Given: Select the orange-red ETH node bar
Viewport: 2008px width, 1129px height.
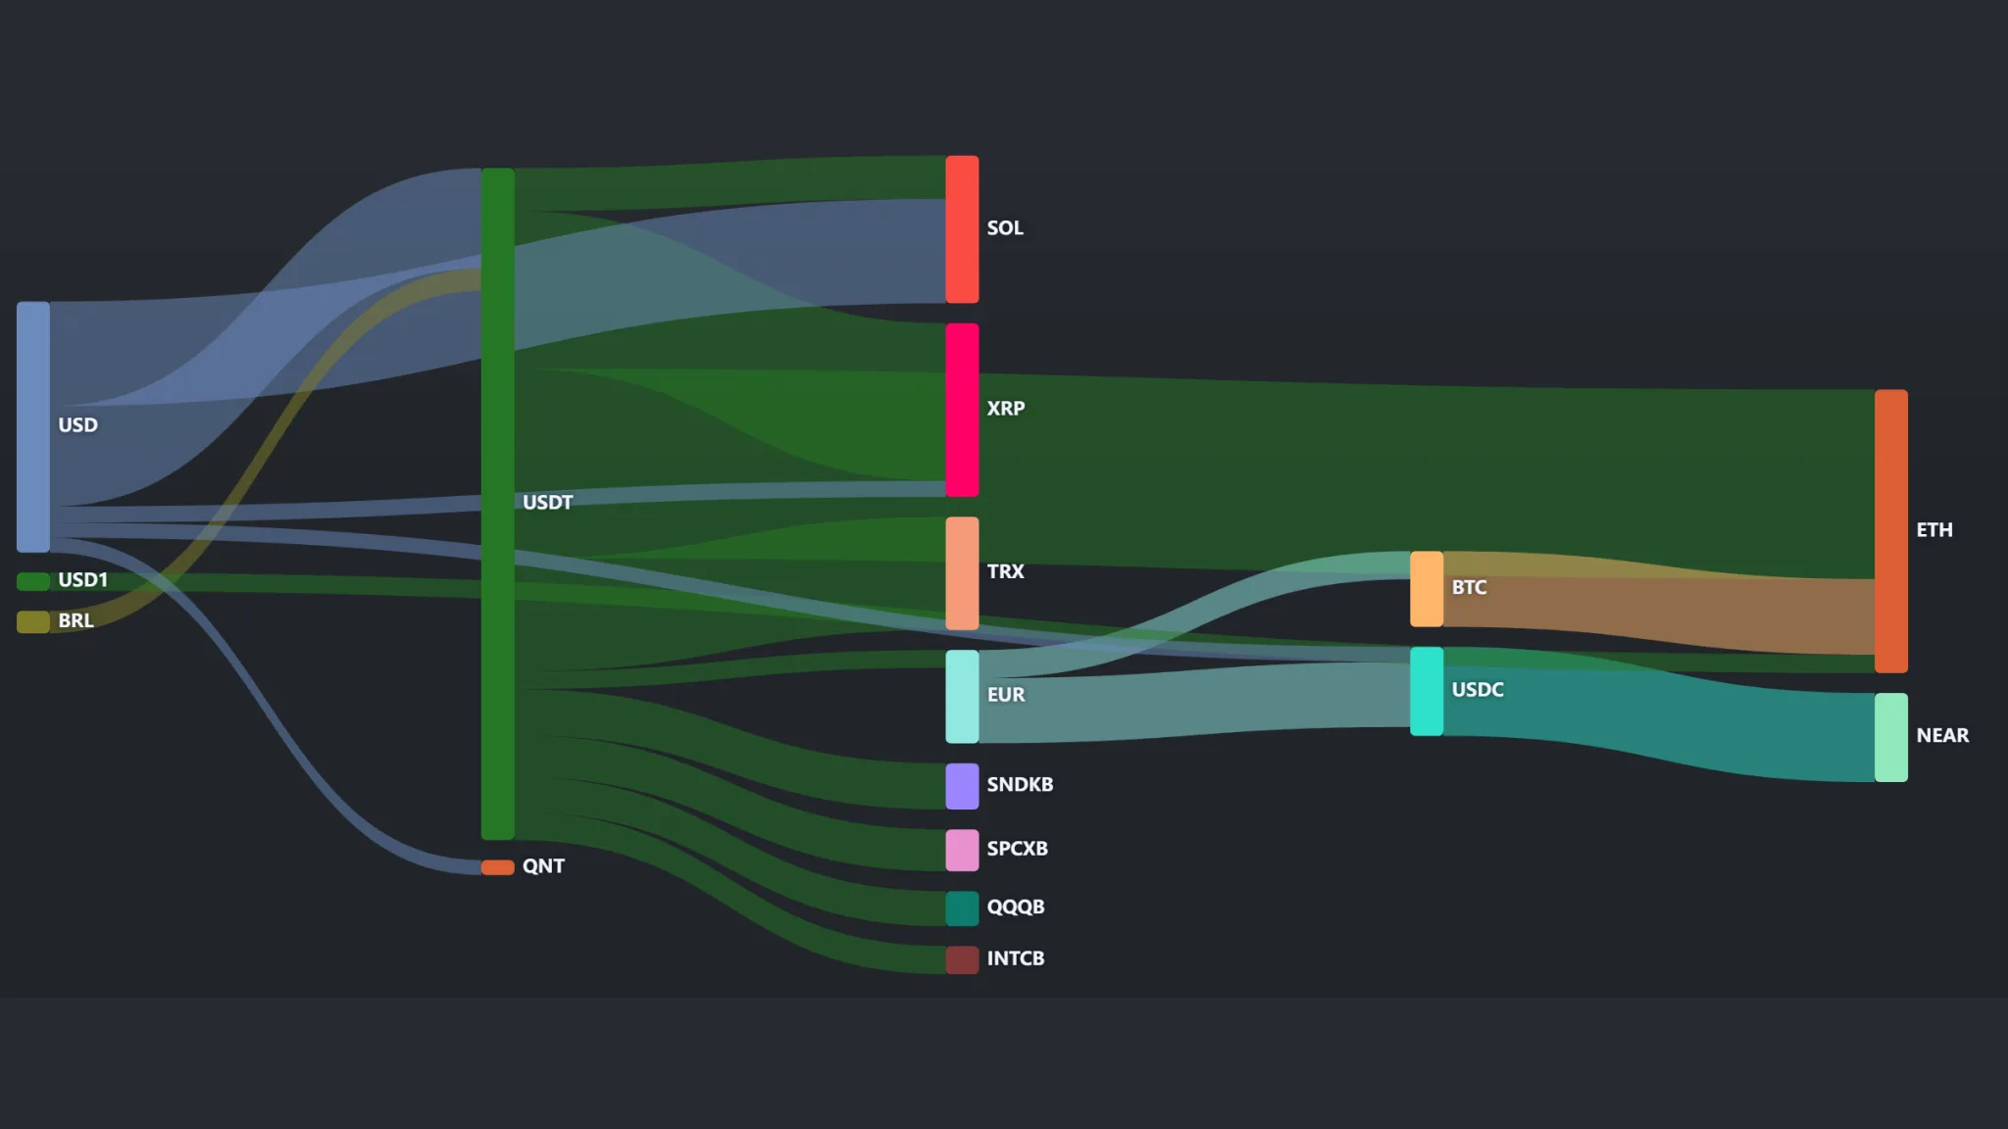Looking at the screenshot, I should coord(1891,531).
